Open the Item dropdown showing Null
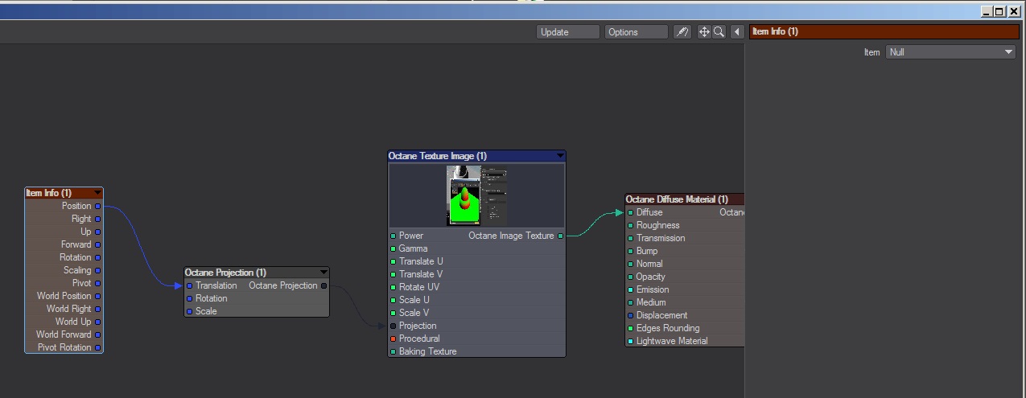This screenshot has height=398, width=1026. [951, 52]
